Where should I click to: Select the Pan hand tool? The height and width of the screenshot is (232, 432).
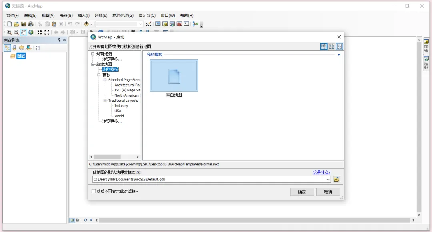point(24,32)
